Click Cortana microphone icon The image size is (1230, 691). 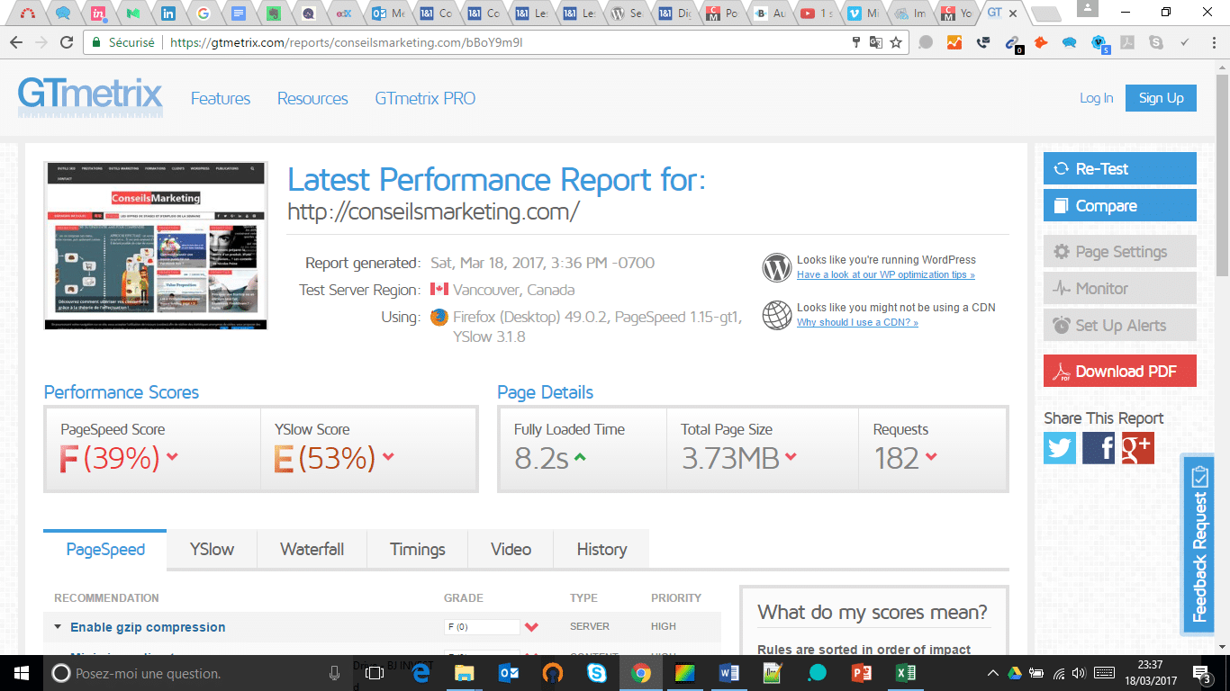click(x=334, y=673)
